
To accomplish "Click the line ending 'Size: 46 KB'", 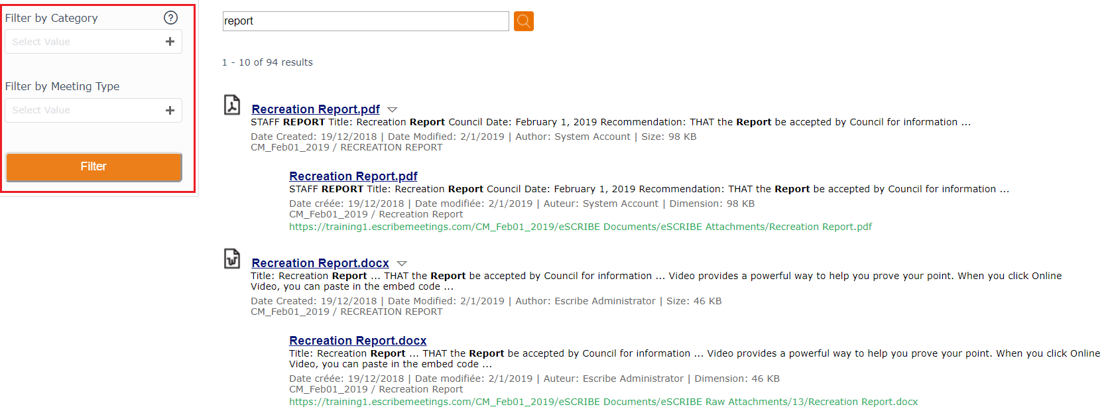I will pos(486,301).
